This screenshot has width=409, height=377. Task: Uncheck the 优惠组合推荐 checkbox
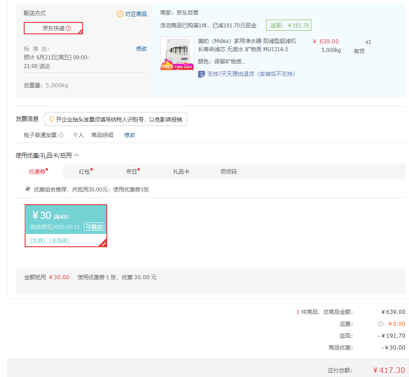tap(28, 189)
